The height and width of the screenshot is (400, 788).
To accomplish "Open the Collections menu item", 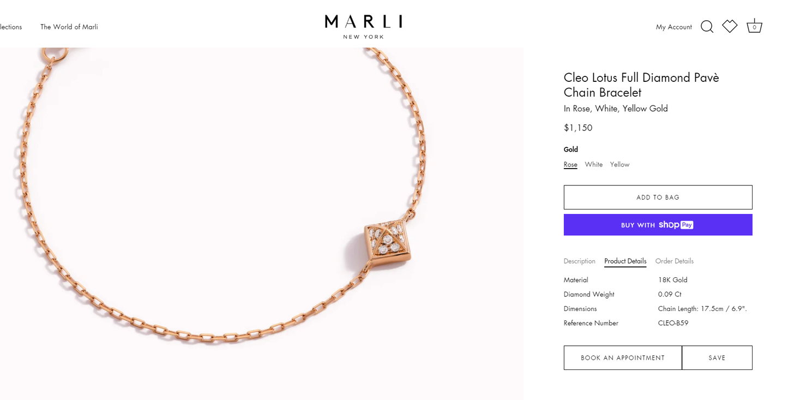I will tap(11, 27).
